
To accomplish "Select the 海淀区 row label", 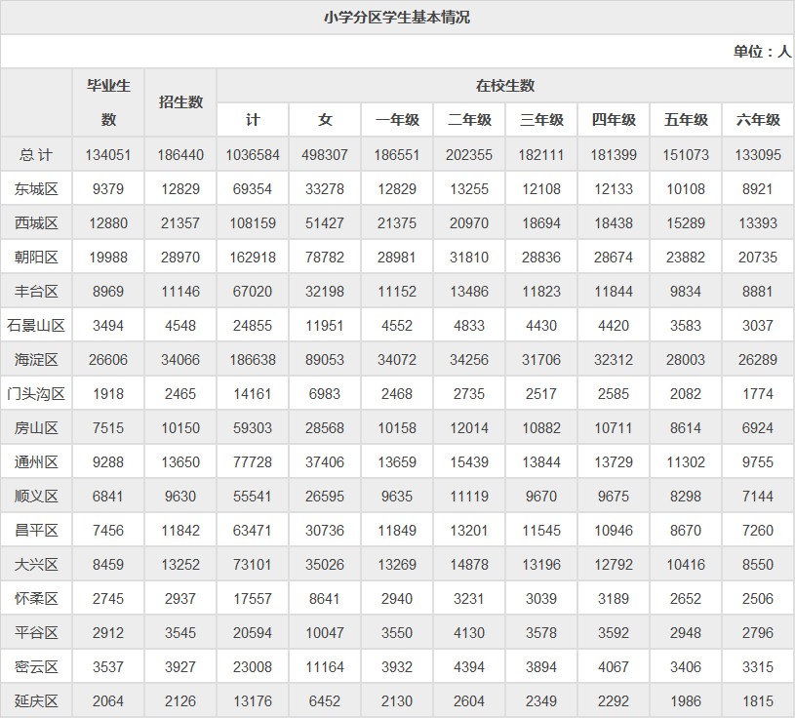I will [x=36, y=360].
